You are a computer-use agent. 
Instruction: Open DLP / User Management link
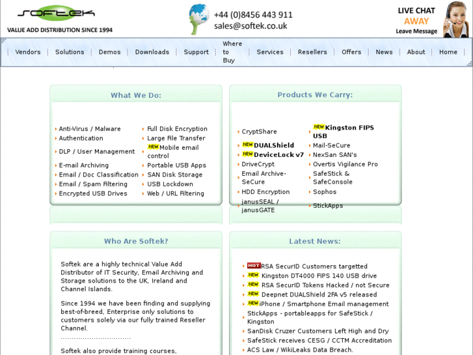pyautogui.click(x=97, y=151)
